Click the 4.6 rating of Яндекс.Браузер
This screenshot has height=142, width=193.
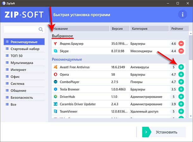(x=174, y=44)
